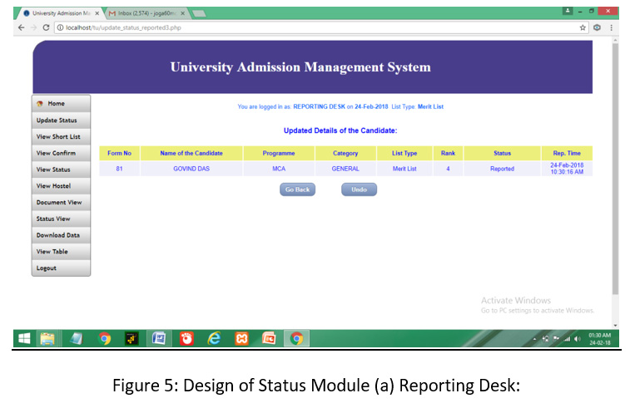Image resolution: width=635 pixels, height=403 pixels.
Task: Open the Update Status menu item
Action: 61,120
